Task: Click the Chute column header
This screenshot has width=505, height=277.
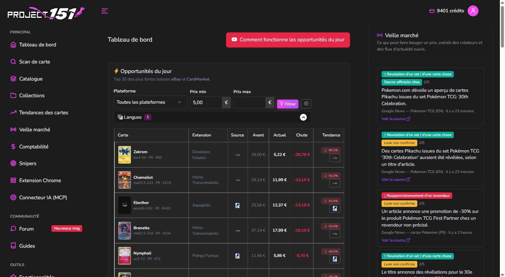Action: (x=301, y=135)
